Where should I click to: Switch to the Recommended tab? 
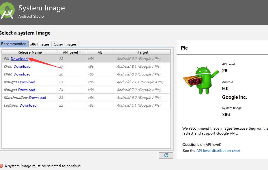(x=14, y=44)
